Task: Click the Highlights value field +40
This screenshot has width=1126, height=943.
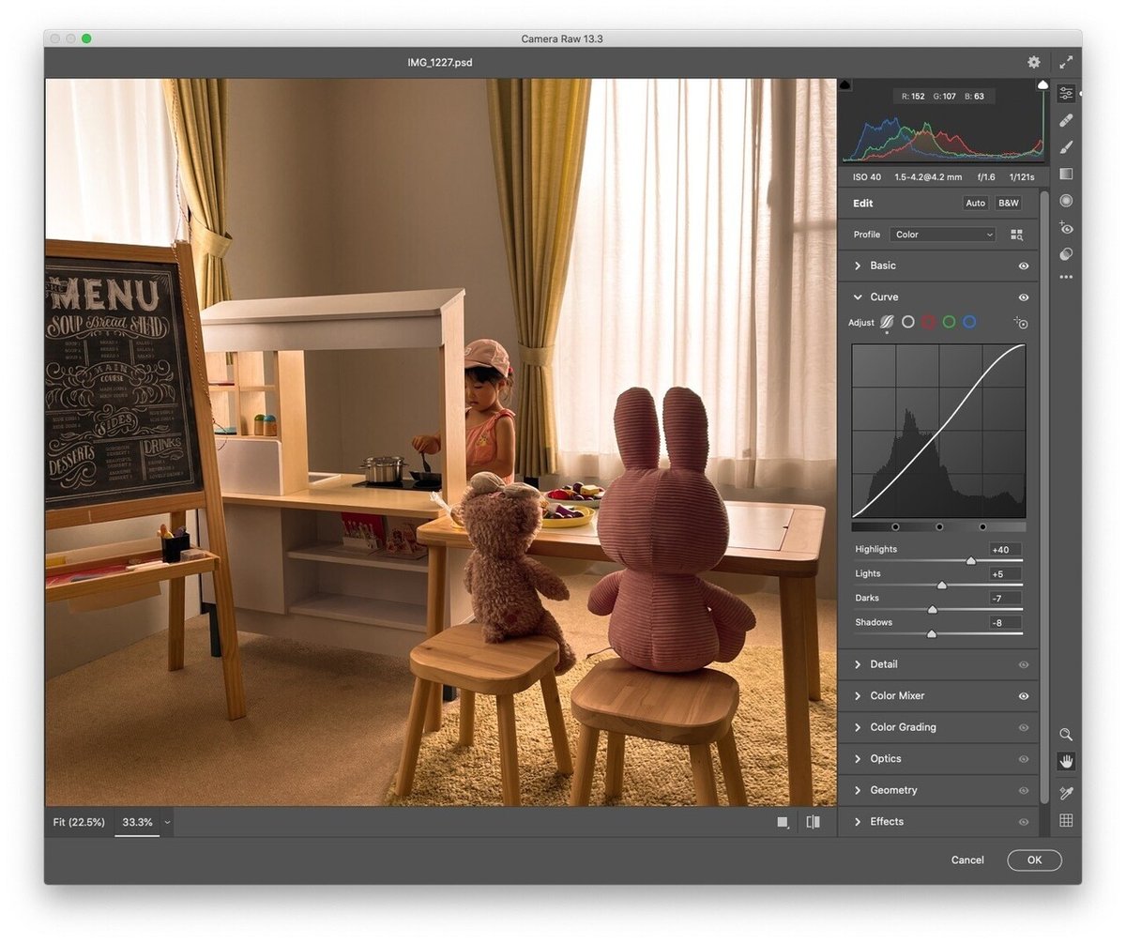Action: click(x=1005, y=550)
